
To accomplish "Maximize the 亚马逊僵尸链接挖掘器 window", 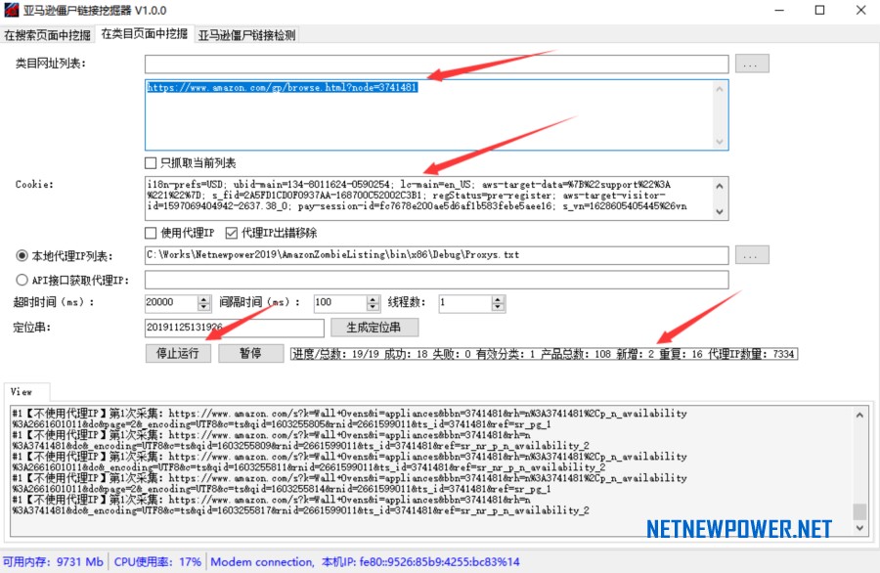I will tap(820, 10).
